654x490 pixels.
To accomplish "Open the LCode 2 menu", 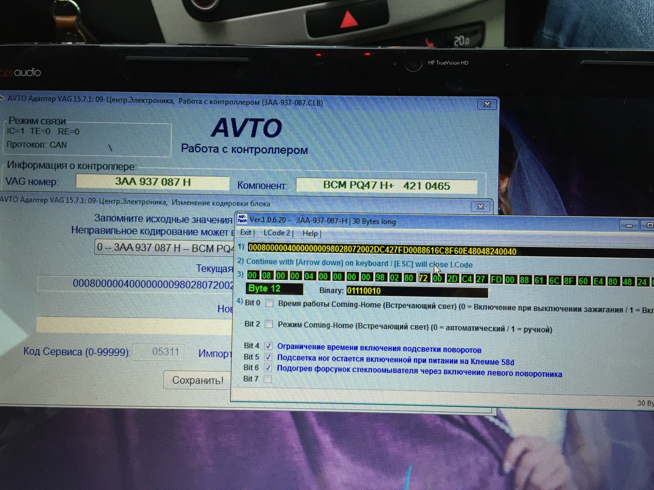I will coord(277,233).
